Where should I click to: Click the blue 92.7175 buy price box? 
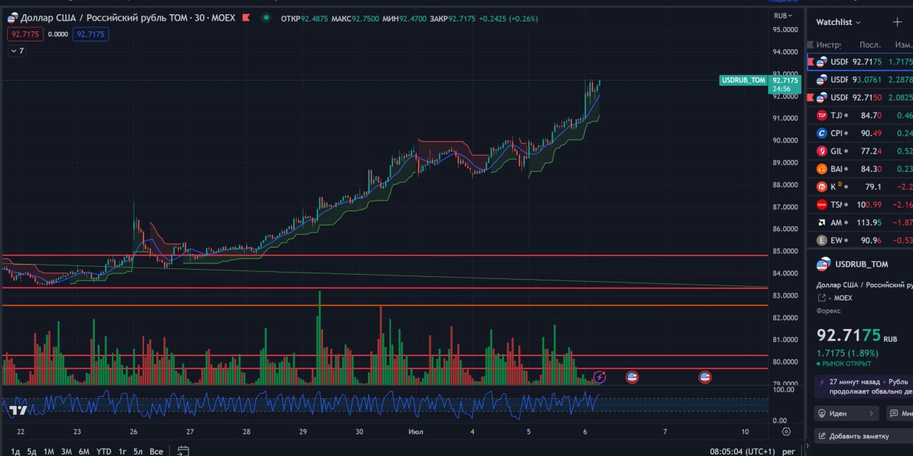91,34
